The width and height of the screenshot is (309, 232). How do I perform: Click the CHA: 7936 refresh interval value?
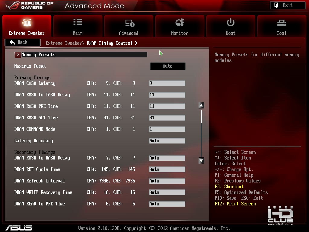(98, 181)
